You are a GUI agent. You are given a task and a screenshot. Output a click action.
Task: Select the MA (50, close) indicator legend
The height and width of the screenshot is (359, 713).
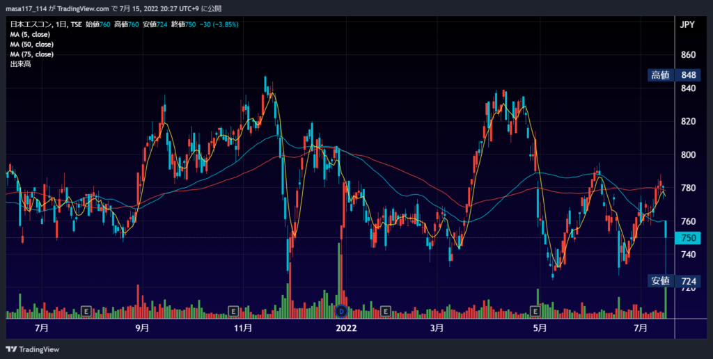tap(32, 45)
